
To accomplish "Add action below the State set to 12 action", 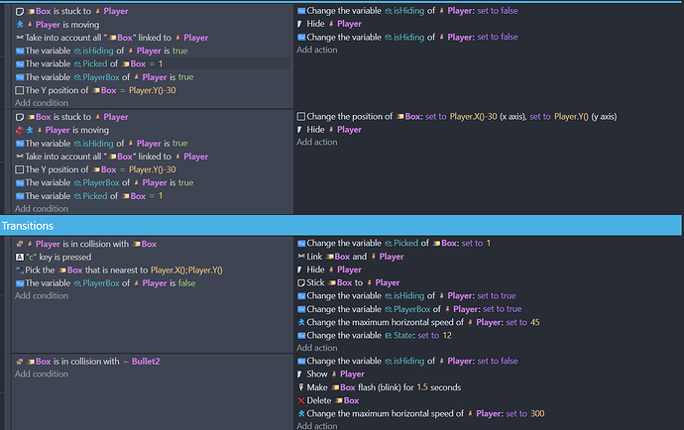I will [317, 348].
